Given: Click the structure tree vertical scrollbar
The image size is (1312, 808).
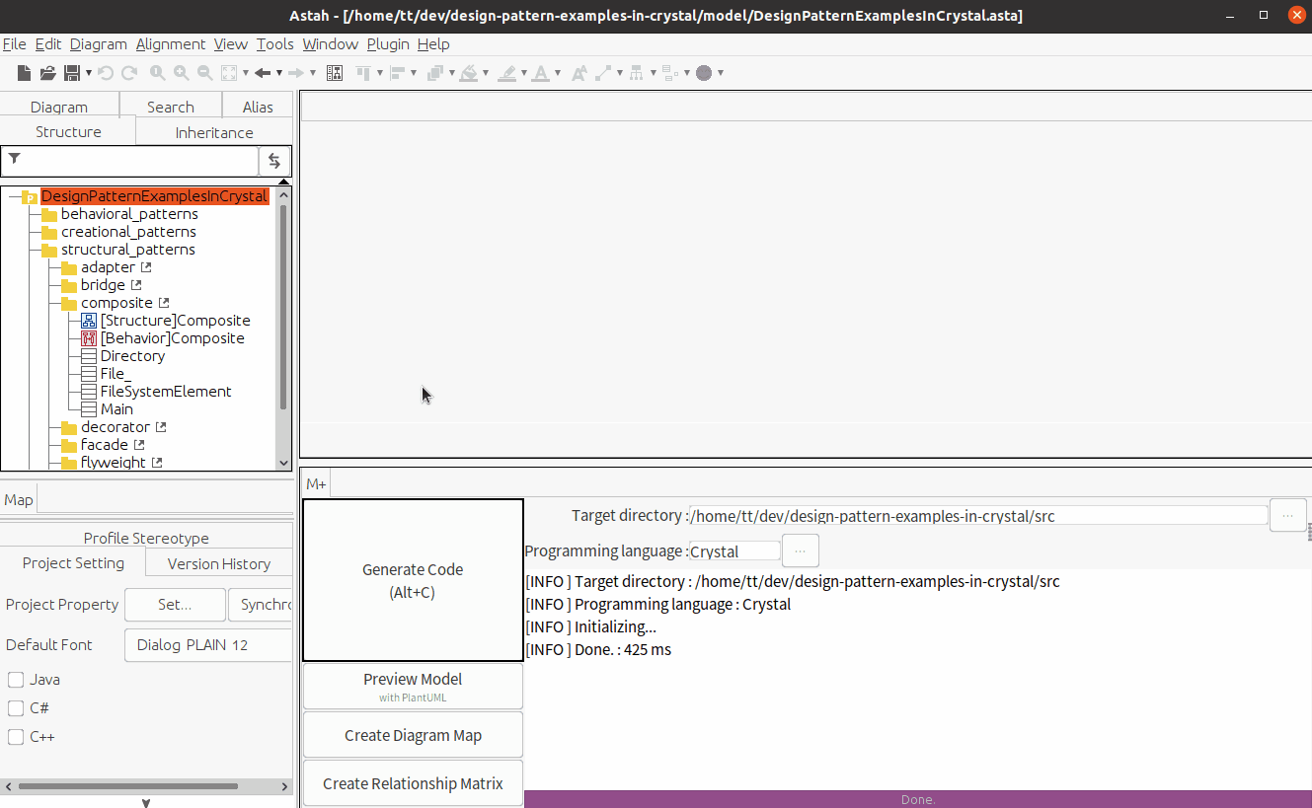Looking at the screenshot, I should [283, 306].
